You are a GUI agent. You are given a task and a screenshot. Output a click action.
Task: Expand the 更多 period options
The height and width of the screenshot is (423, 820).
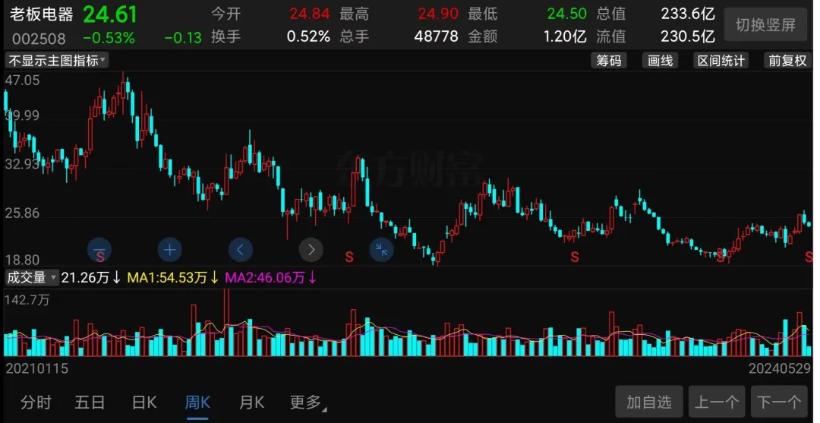click(x=308, y=402)
